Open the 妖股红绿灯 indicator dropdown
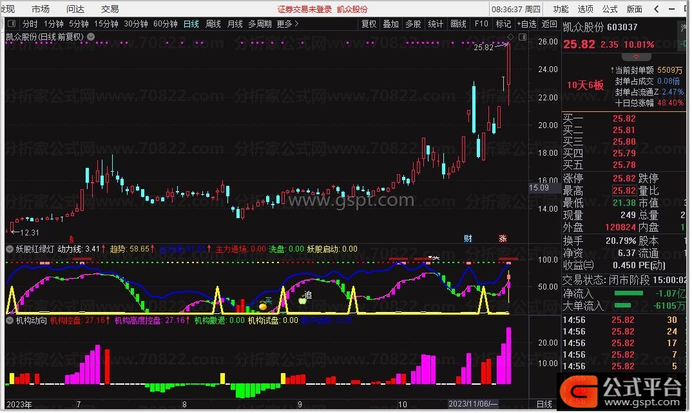 (x=9, y=249)
